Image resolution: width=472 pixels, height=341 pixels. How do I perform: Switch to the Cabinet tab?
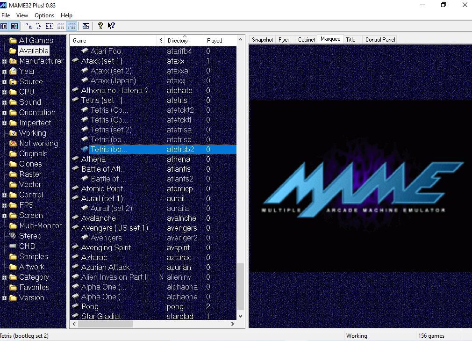click(x=307, y=40)
